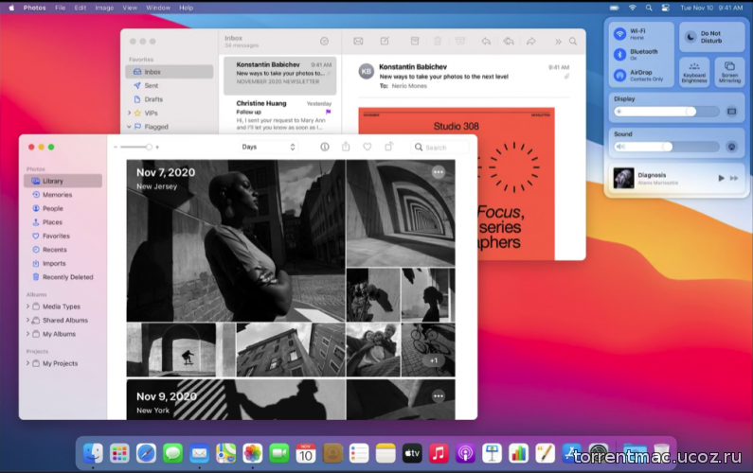Open the File menu
Viewport: 753px width, 473px height.
(x=60, y=8)
